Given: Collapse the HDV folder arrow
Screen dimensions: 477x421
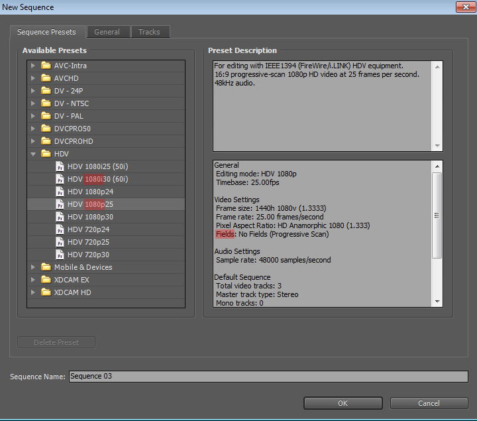Looking at the screenshot, I should coord(33,154).
